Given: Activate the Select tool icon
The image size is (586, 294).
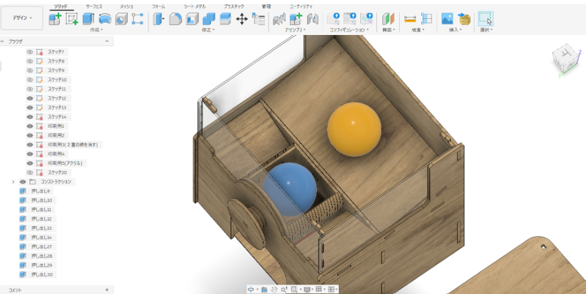Looking at the screenshot, I should pos(485,19).
